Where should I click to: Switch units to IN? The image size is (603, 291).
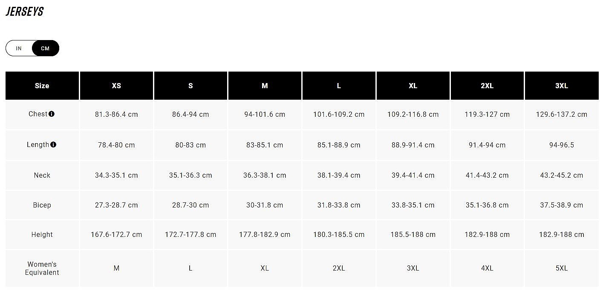(19, 49)
